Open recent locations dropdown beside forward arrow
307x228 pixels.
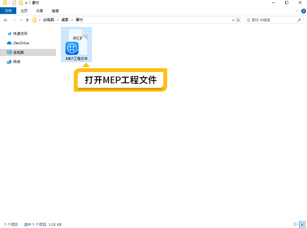(x=21, y=20)
